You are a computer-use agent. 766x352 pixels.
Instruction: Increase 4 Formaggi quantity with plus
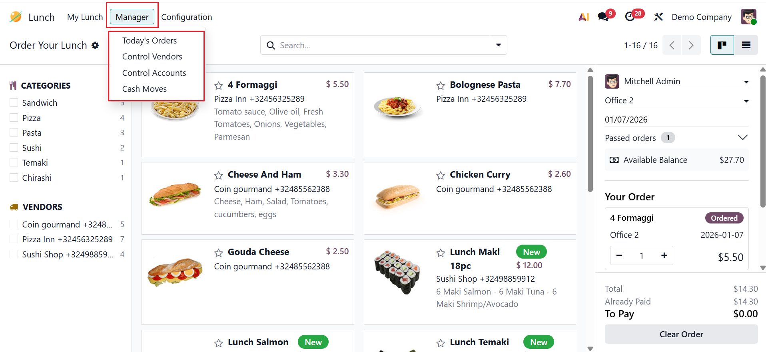664,255
